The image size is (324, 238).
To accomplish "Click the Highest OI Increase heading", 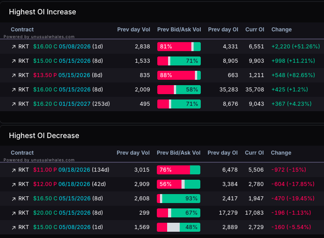I will tap(43, 12).
